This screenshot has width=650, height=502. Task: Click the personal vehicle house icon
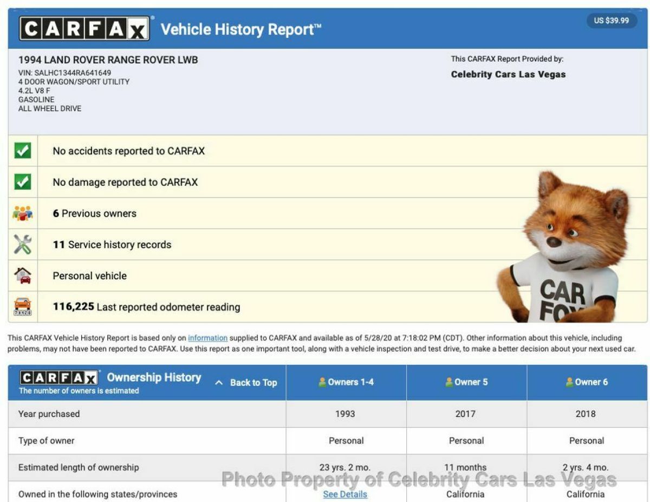(x=22, y=276)
